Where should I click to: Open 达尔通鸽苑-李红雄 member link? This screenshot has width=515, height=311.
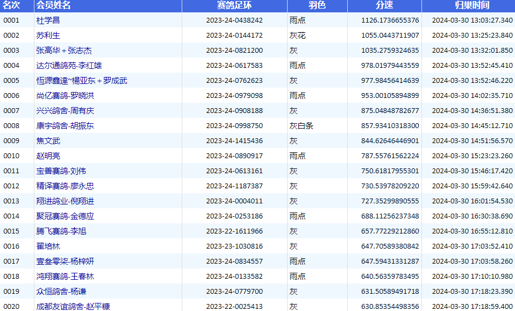(69, 66)
